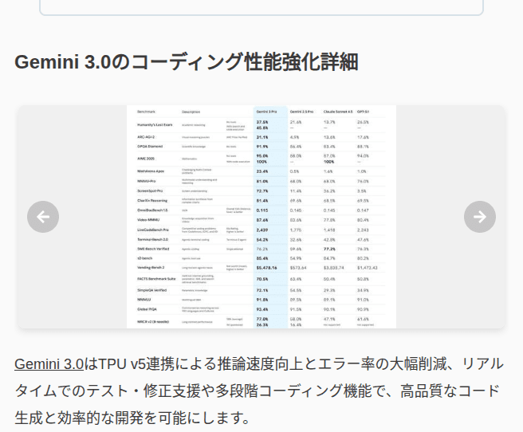The height and width of the screenshot is (432, 523).
Task: Go to the previous carousel slide
Action: coord(43,217)
